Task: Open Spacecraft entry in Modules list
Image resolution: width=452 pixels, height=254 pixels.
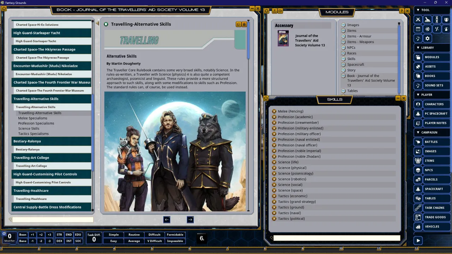Action: pyautogui.click(x=356, y=65)
